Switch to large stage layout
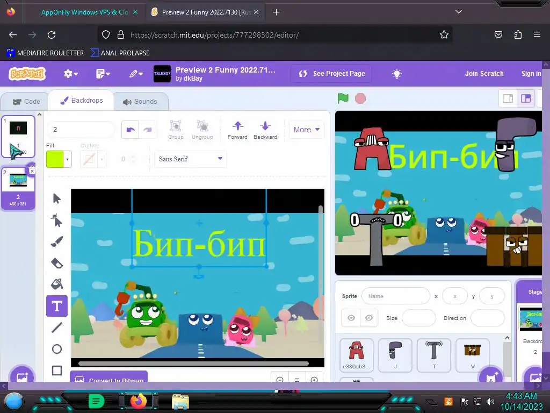Image resolution: width=550 pixels, height=413 pixels. pyautogui.click(x=525, y=98)
